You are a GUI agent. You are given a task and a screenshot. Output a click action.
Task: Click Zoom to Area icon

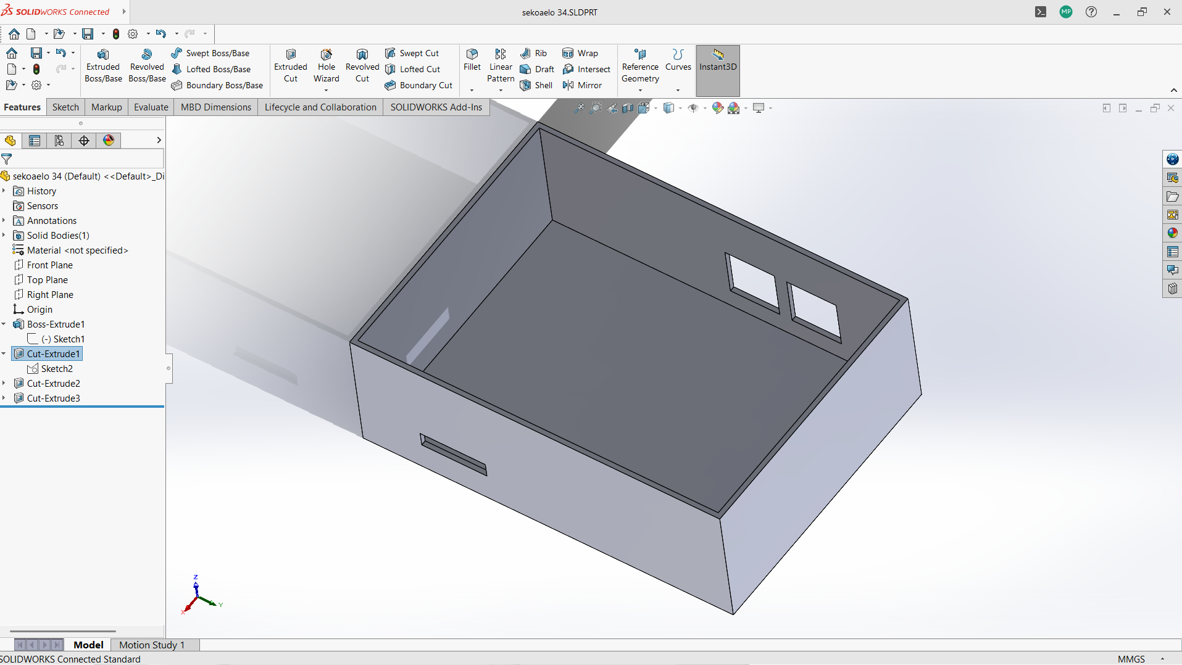(596, 108)
